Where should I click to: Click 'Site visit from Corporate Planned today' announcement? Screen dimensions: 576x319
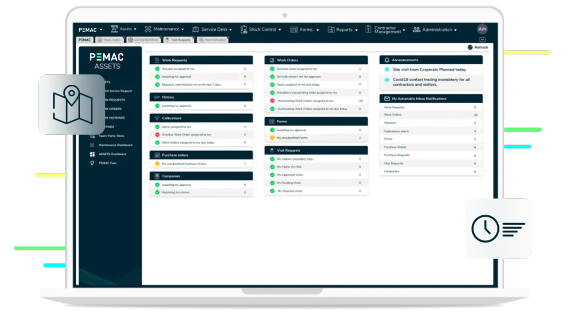pyautogui.click(x=430, y=70)
